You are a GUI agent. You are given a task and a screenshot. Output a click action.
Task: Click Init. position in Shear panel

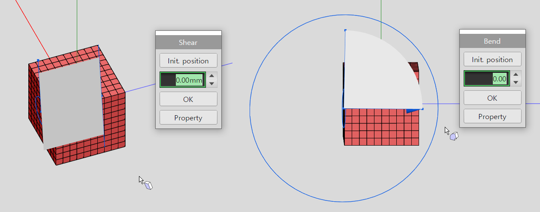pyautogui.click(x=188, y=61)
